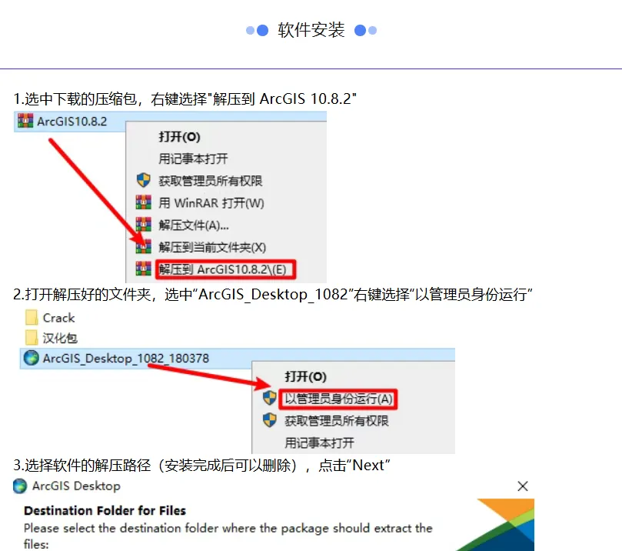The image size is (622, 551).
Task: Select the ArcGIS10.8.2 archive file
Action: pos(72,122)
